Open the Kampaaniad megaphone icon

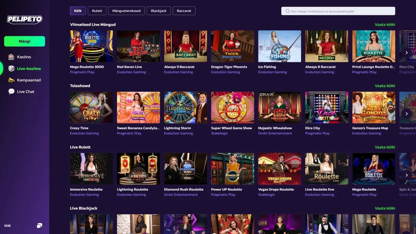[x=11, y=80]
